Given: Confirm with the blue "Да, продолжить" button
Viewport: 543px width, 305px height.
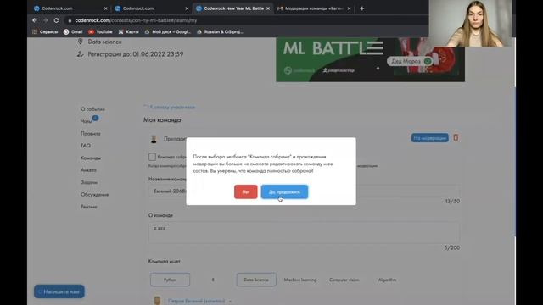Looking at the screenshot, I should point(284,192).
